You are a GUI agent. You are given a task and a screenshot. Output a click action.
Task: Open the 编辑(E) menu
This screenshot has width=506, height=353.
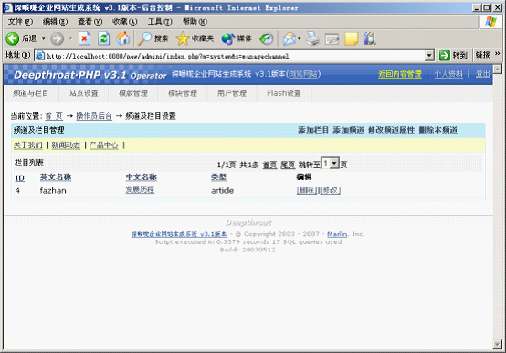point(55,22)
